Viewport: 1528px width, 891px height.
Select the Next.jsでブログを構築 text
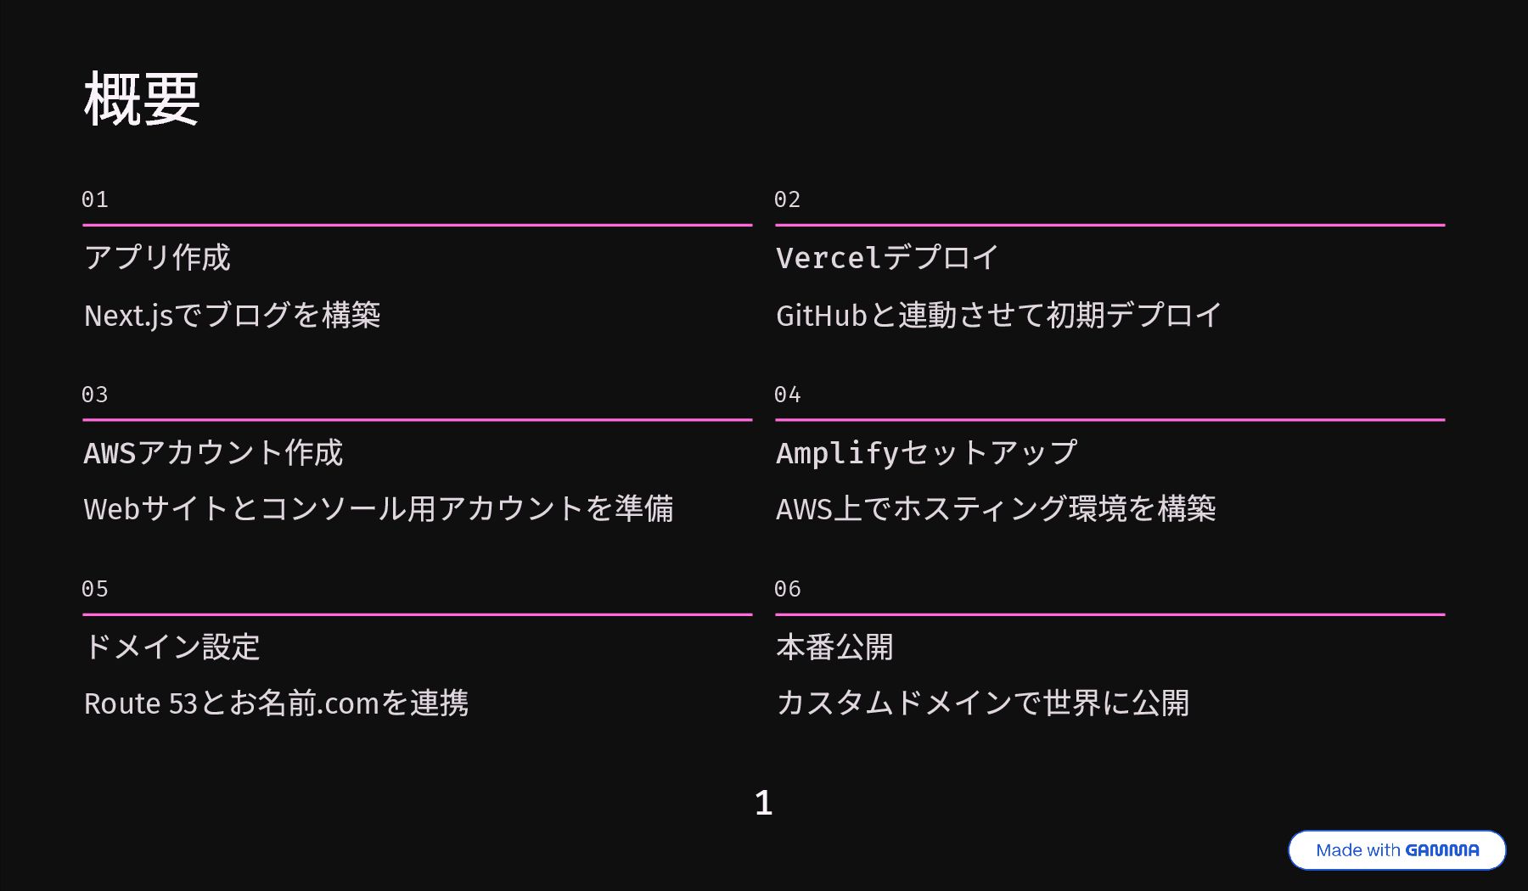click(232, 315)
